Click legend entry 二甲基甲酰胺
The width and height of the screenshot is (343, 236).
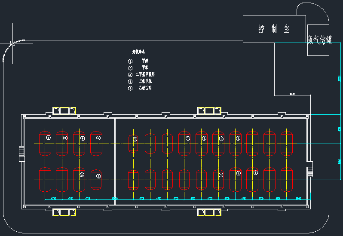tap(145, 74)
